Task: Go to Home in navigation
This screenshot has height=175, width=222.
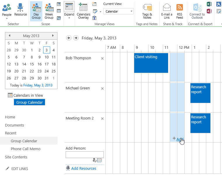Action: click(10, 117)
